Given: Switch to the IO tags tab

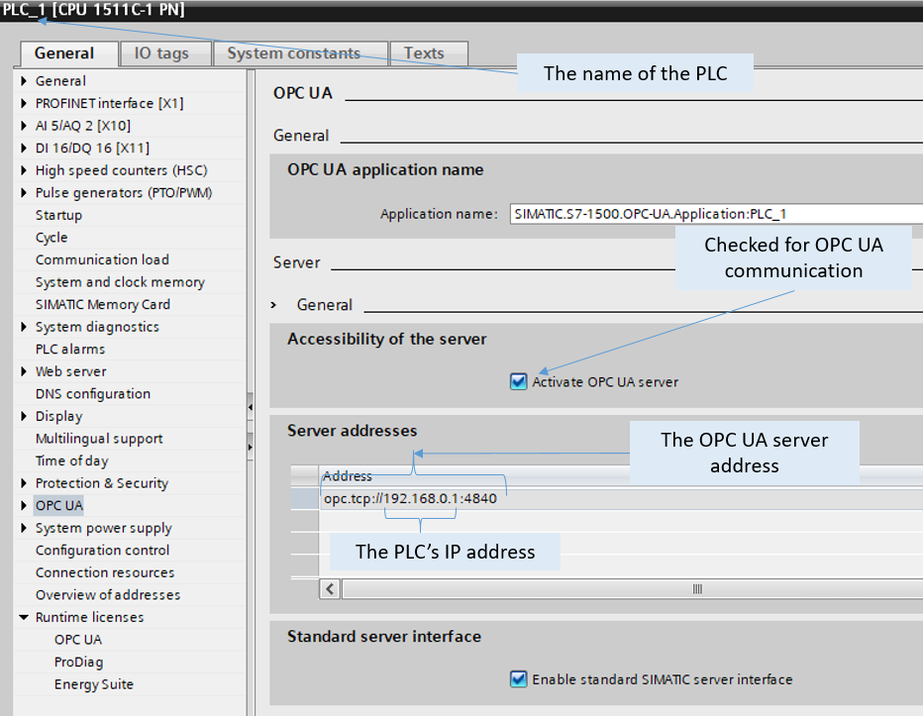Looking at the screenshot, I should click(x=160, y=53).
